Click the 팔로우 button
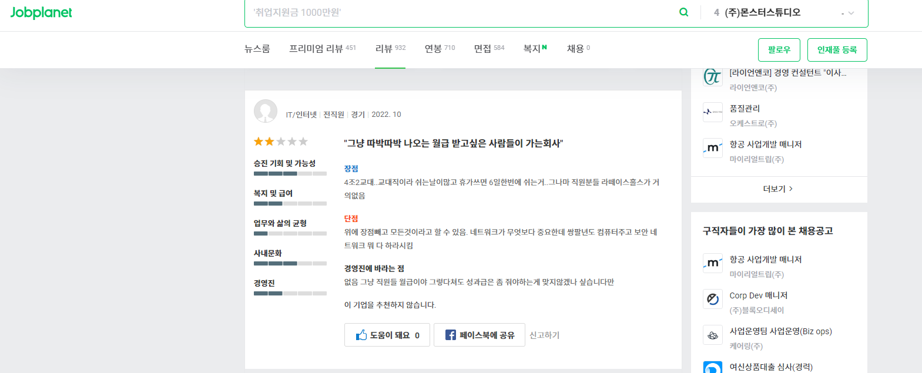The width and height of the screenshot is (922, 373). point(779,50)
